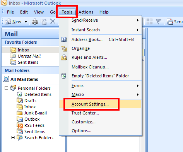Click the Rules and Alerts icon
Image resolution: width=183 pixels, height=152 pixels.
[64, 57]
